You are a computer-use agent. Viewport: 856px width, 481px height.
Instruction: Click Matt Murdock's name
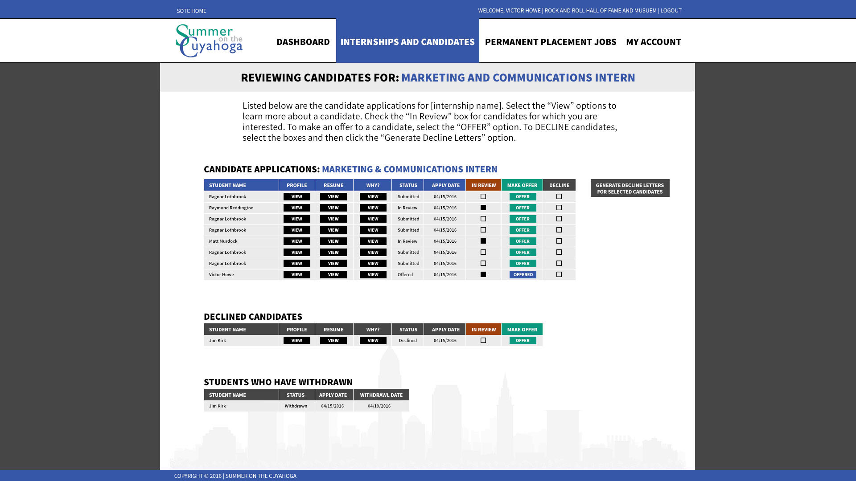pyautogui.click(x=223, y=241)
